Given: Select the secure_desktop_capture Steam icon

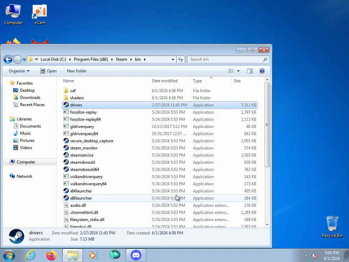Looking at the screenshot, I should [x=66, y=141].
